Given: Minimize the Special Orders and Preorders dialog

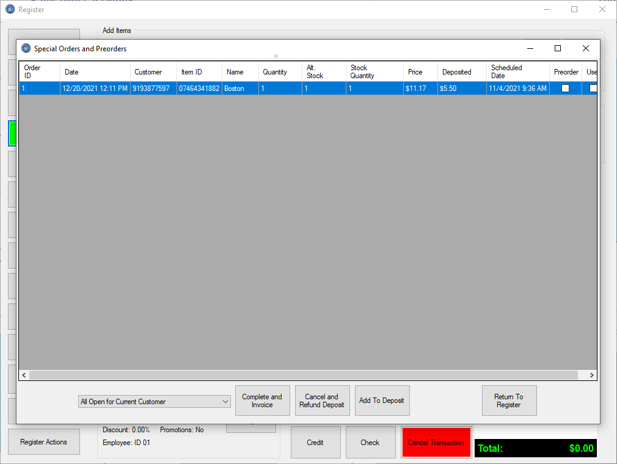Looking at the screenshot, I should click(x=529, y=48).
